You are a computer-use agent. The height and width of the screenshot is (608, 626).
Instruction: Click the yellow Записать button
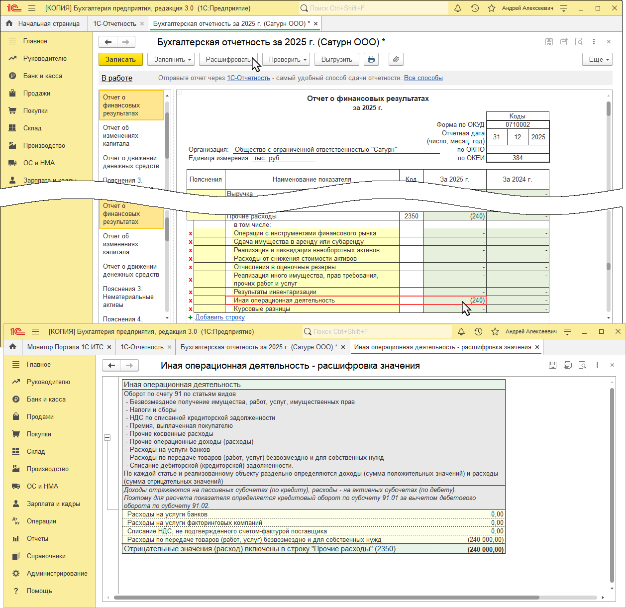(120, 59)
